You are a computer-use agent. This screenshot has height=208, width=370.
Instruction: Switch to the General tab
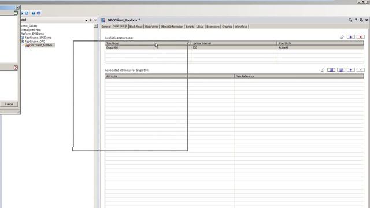(x=106, y=27)
